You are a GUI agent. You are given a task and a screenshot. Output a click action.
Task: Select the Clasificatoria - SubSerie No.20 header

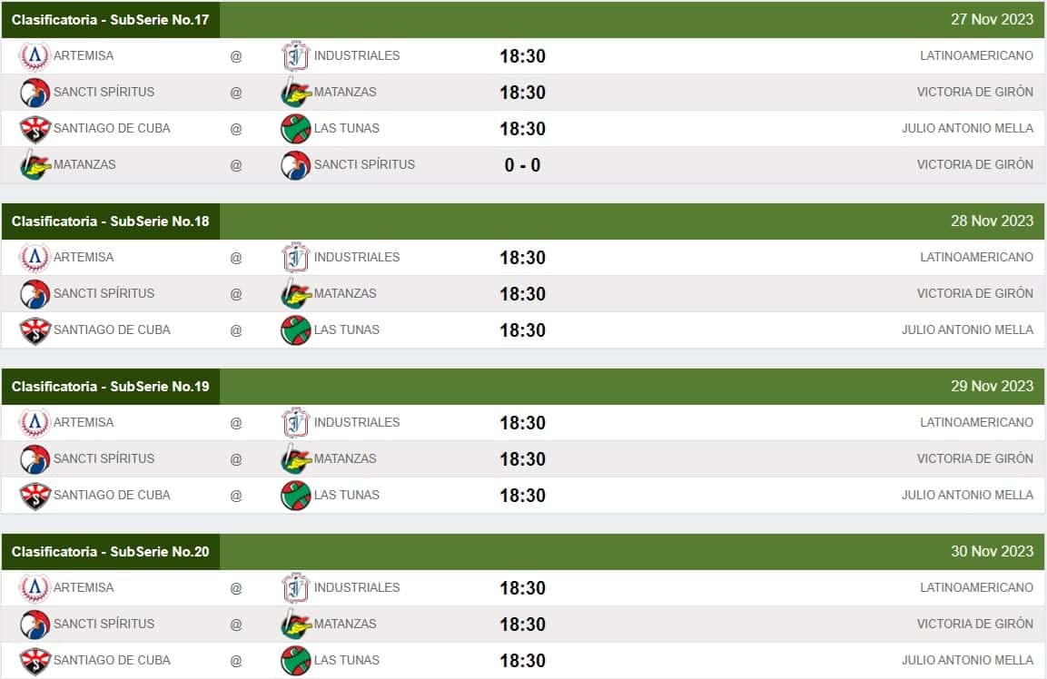coord(110,552)
